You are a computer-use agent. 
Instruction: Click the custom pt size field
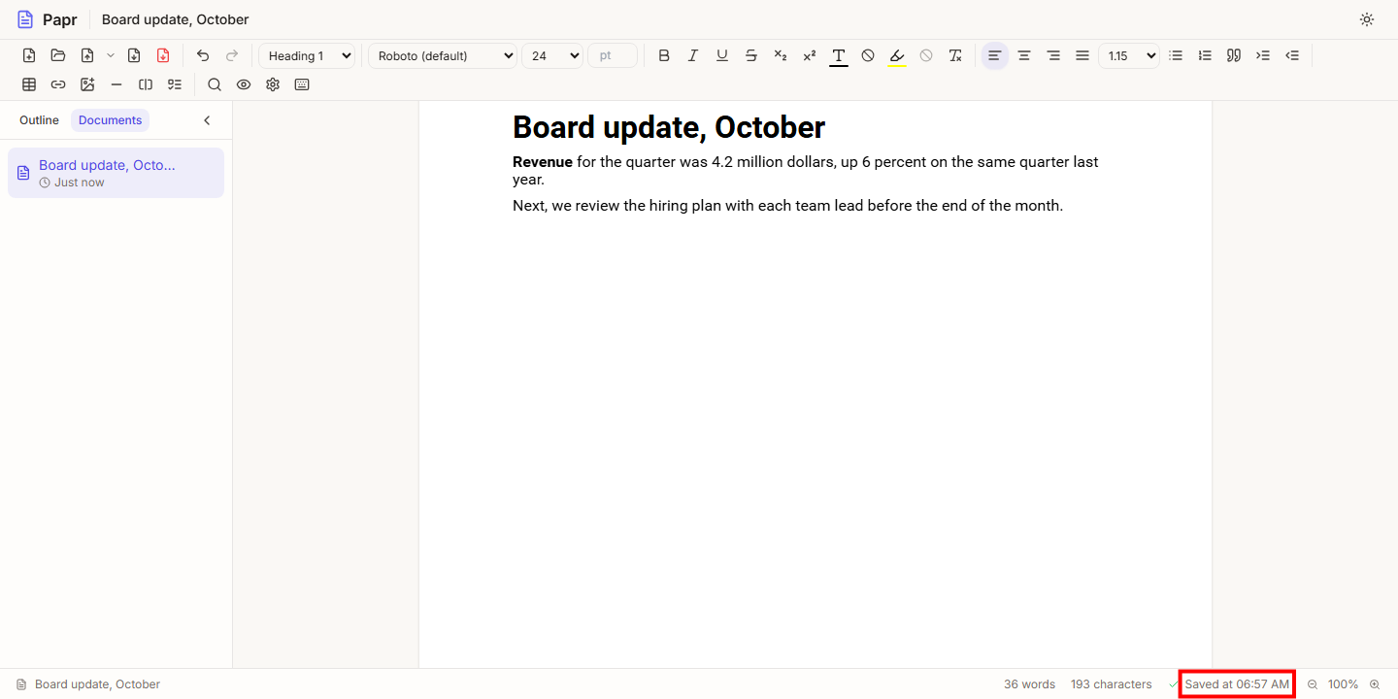613,55
